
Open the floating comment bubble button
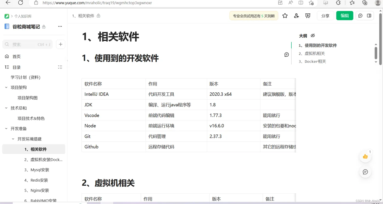click(365, 172)
